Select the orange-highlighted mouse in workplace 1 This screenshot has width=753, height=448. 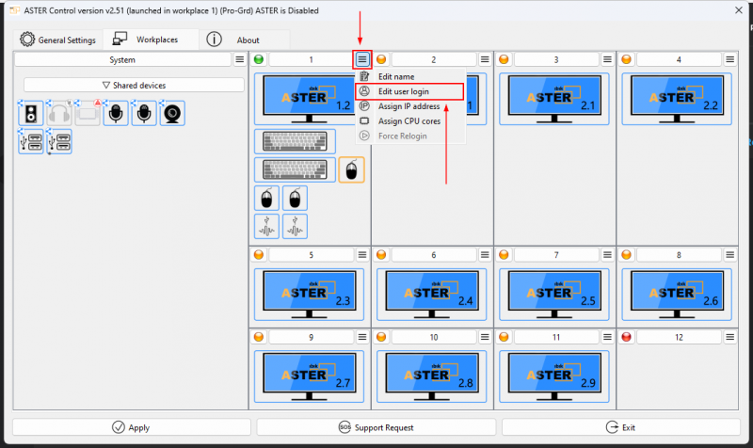click(351, 169)
